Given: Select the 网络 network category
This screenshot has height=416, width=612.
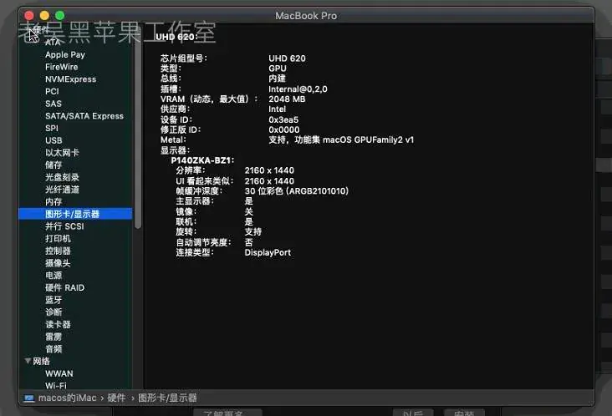Looking at the screenshot, I should [41, 361].
